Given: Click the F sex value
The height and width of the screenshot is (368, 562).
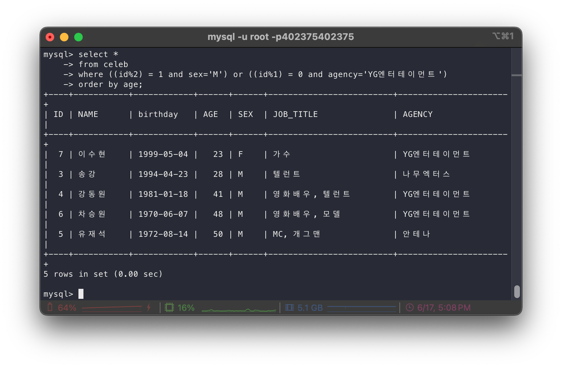Looking at the screenshot, I should click(241, 154).
